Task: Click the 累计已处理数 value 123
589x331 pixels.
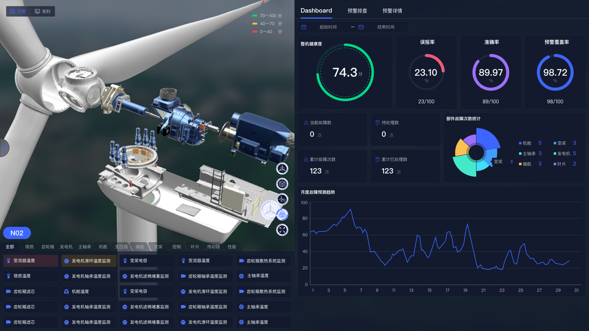Action: coord(388,171)
